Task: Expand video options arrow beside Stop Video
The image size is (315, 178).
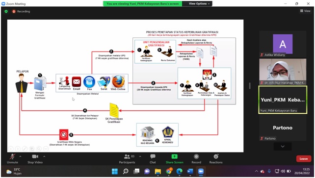Action: pyautogui.click(x=44, y=156)
